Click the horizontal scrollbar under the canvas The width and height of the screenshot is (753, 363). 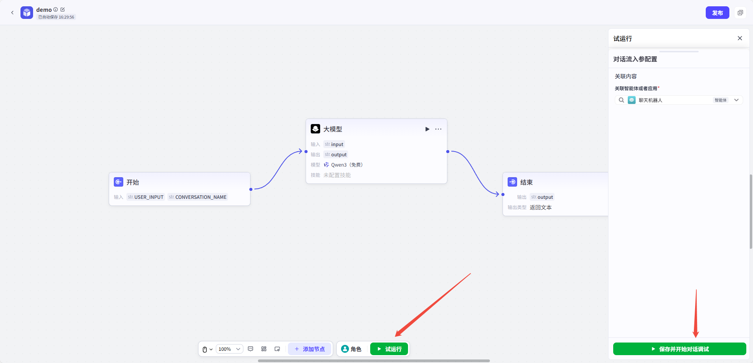[373, 361]
